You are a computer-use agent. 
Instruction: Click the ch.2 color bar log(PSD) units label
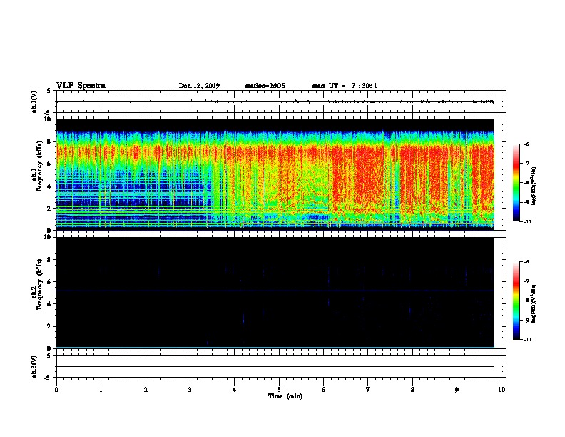534,303
